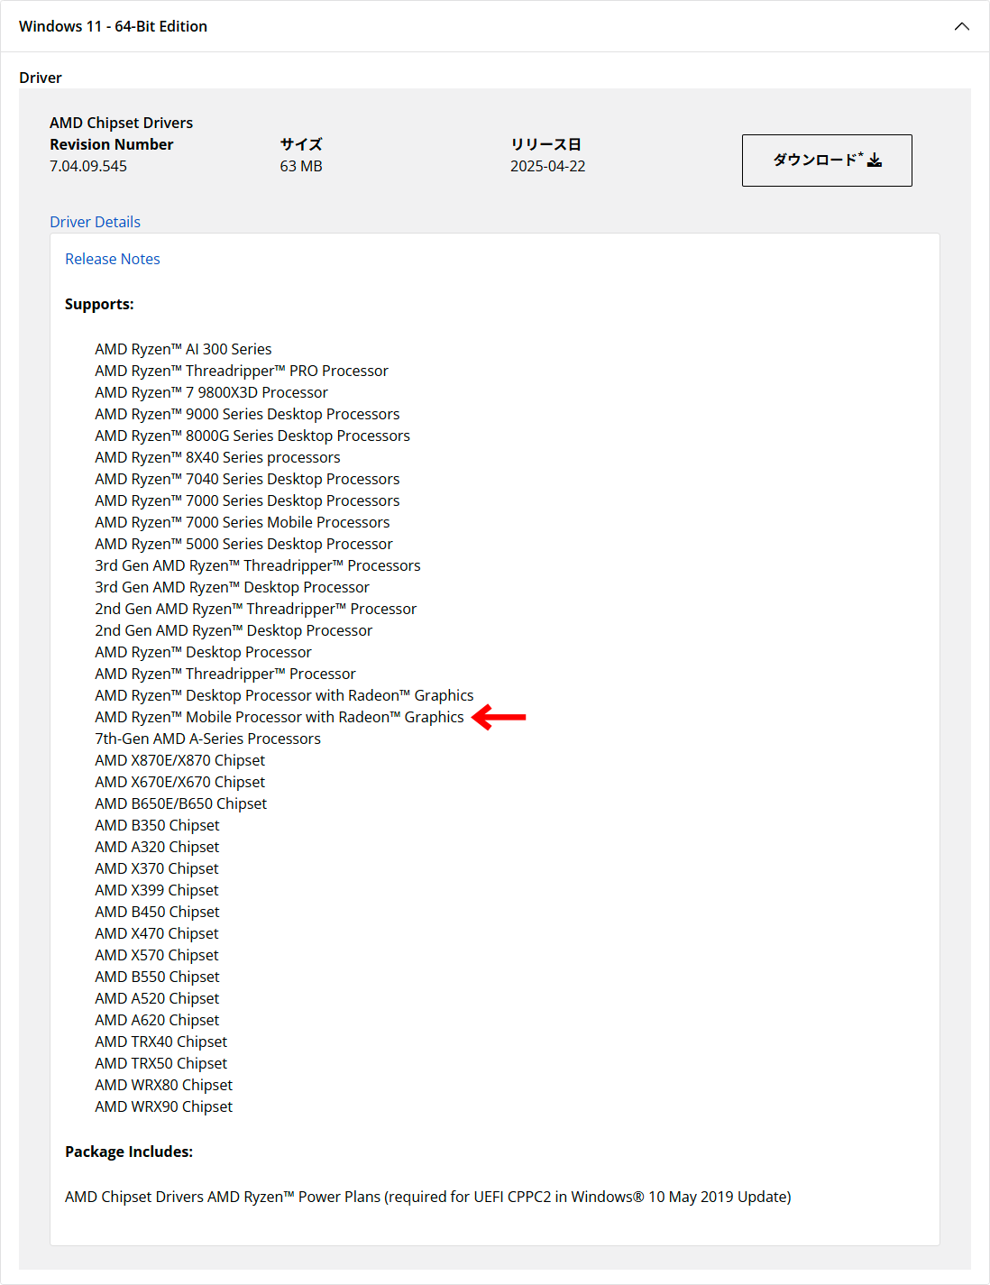Click the ダウンロード download button
The image size is (990, 1285).
click(827, 161)
